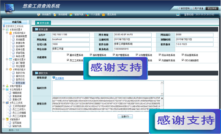Collapse the 员工工资系 tree node
Image resolution: width=221 pixels, height=134 pixels.
tap(4, 102)
